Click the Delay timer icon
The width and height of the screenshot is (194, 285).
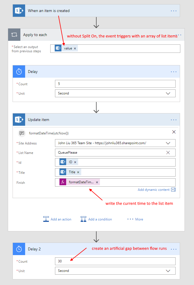point(19,72)
